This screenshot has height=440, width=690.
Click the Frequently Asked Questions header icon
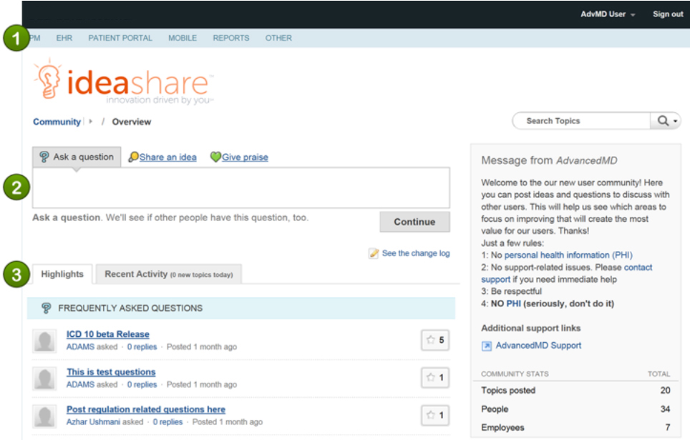pos(47,308)
